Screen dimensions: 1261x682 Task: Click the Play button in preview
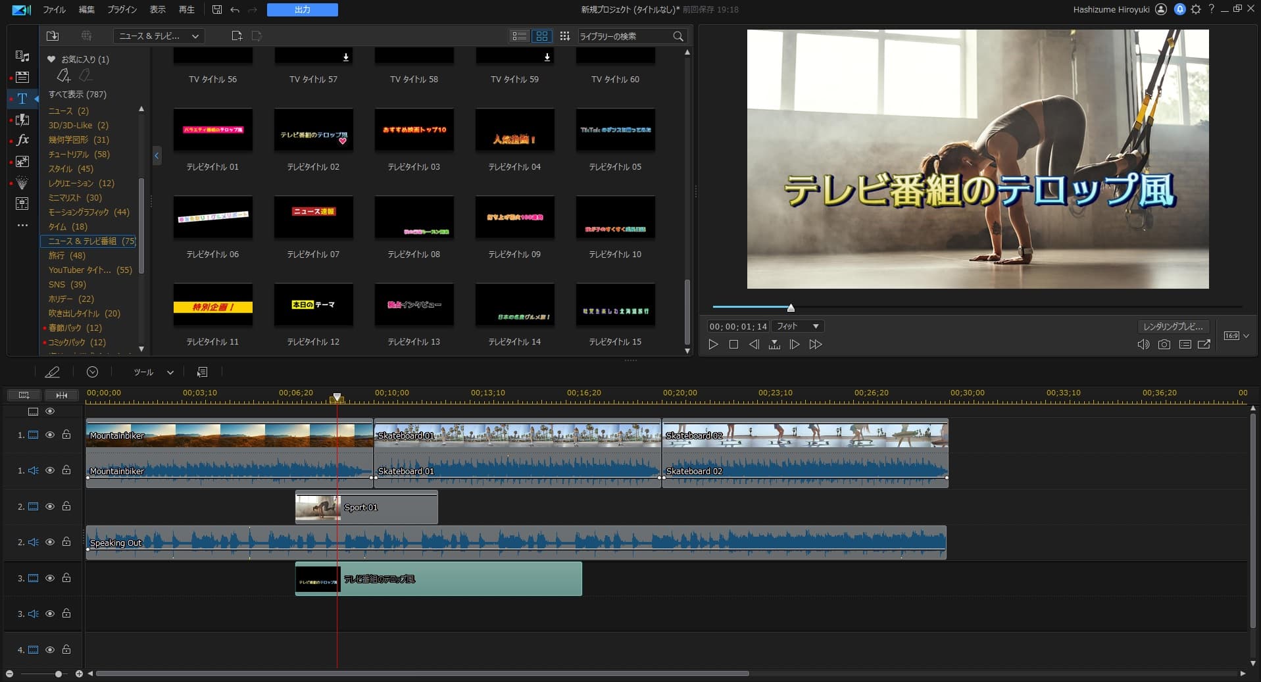[x=713, y=345]
